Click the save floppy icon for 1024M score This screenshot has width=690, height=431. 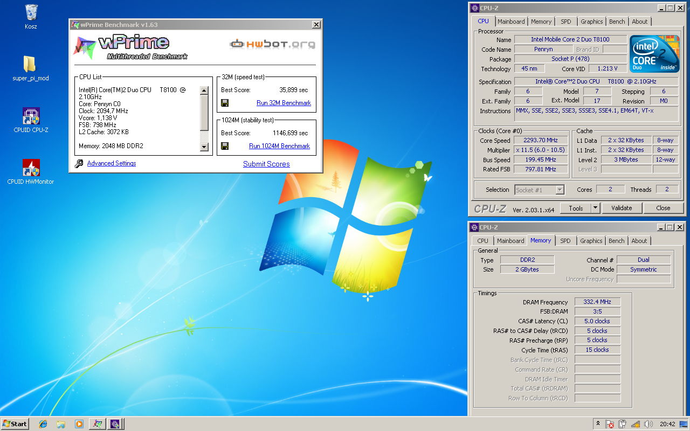225,146
